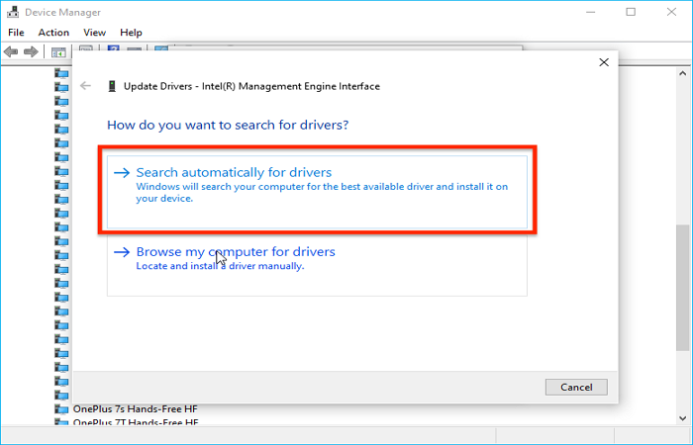Select OnePlus 7s Hands-Free HF device

(x=137, y=407)
